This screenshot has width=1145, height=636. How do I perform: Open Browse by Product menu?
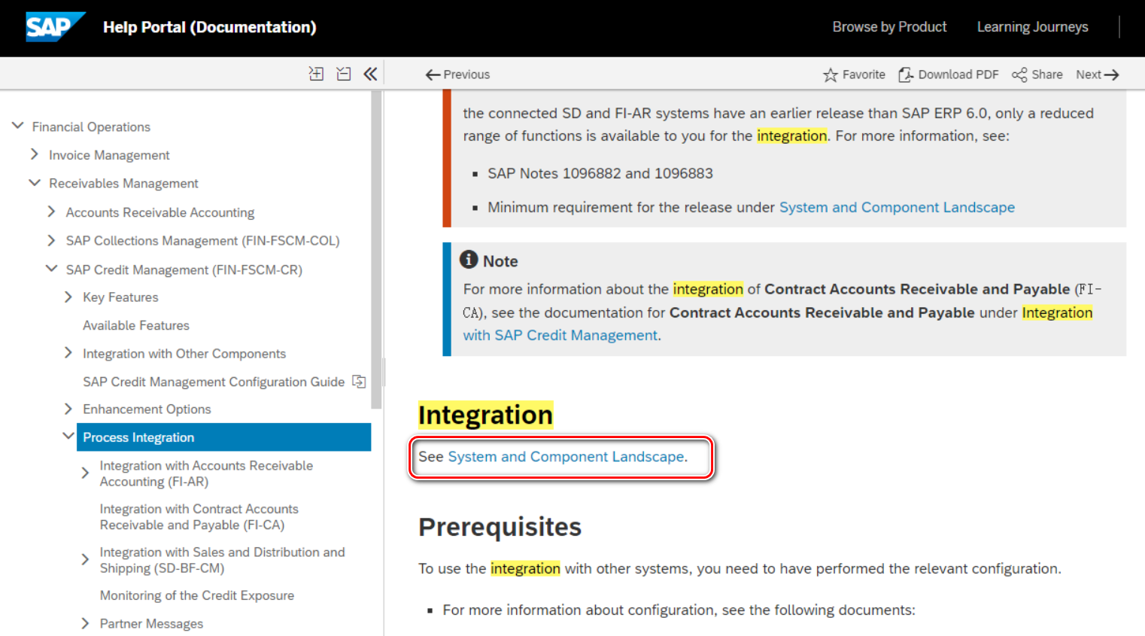(889, 27)
